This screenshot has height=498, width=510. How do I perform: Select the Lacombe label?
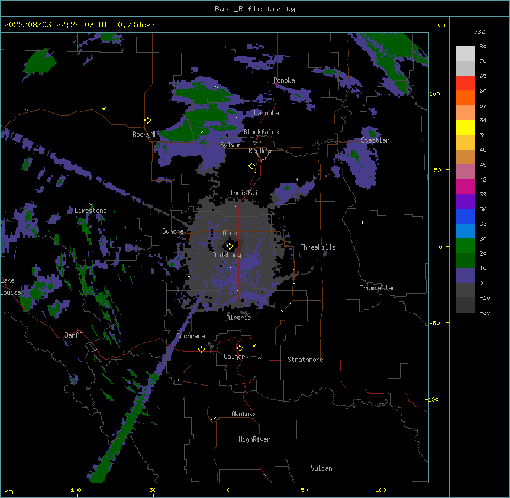[266, 113]
